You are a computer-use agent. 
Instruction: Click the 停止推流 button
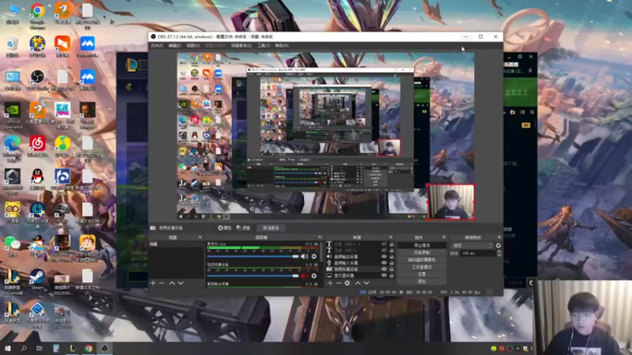point(422,245)
